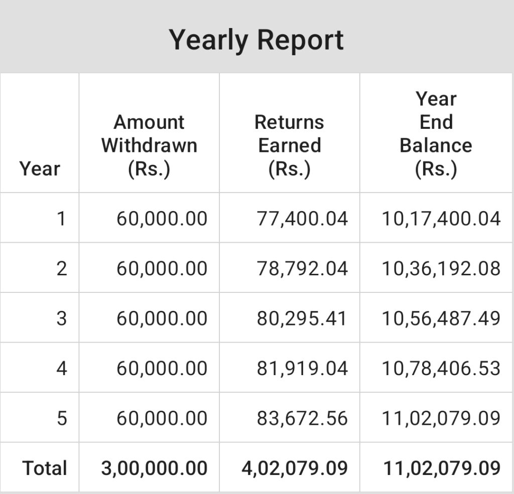Select year 5 returns 83,672.56

tap(302, 418)
